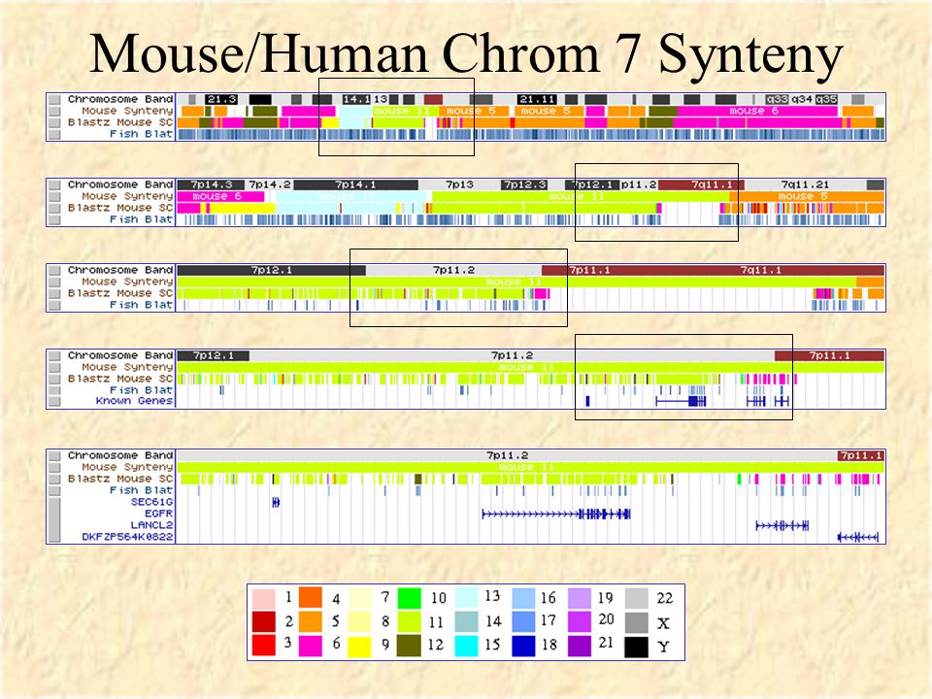The height and width of the screenshot is (699, 932).
Task: Pick the chromosome 6 magenta swatch
Action: click(310, 646)
